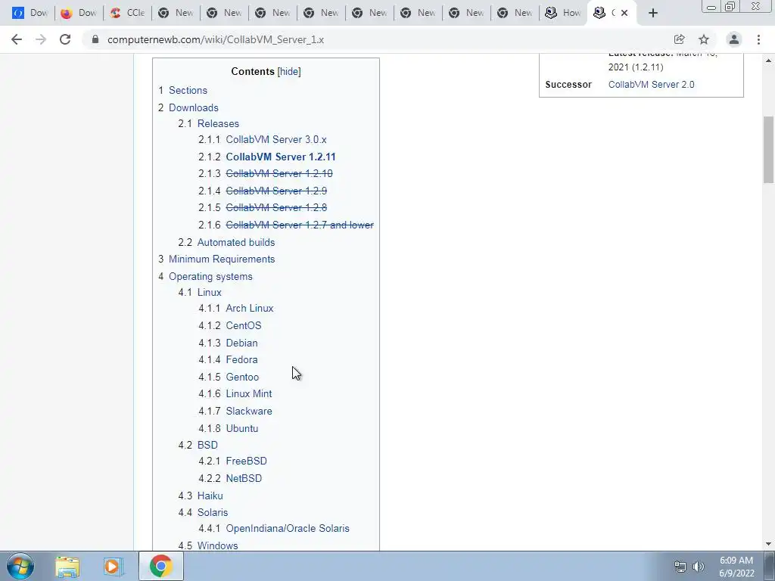Switch to the Firefox-icon 'Dow' tab

tap(78, 14)
